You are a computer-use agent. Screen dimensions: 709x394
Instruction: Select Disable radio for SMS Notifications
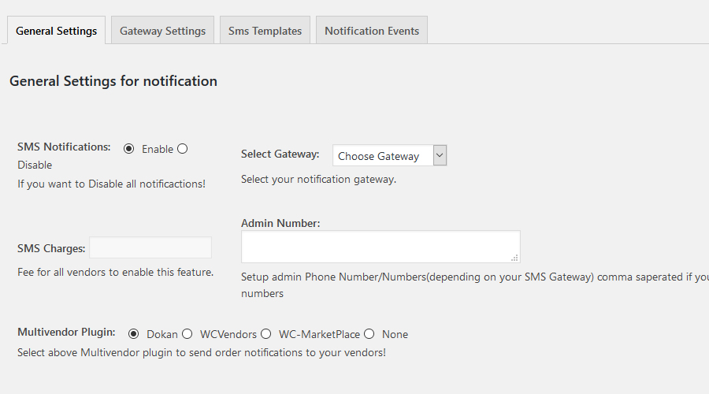click(183, 148)
